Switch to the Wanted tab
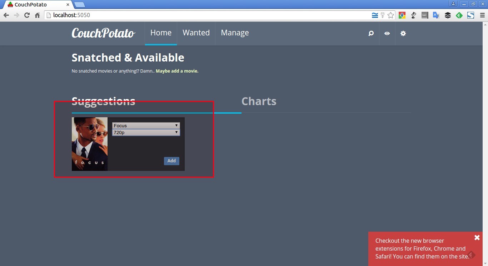The height and width of the screenshot is (266, 488). 196,33
